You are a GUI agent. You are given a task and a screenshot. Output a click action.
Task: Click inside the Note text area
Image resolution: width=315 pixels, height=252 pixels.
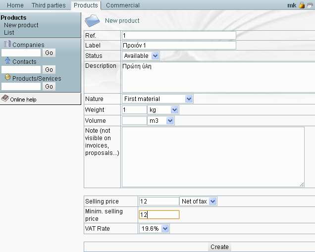coord(213,157)
